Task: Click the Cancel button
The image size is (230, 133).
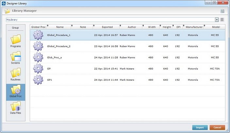Action: [x=217, y=127]
